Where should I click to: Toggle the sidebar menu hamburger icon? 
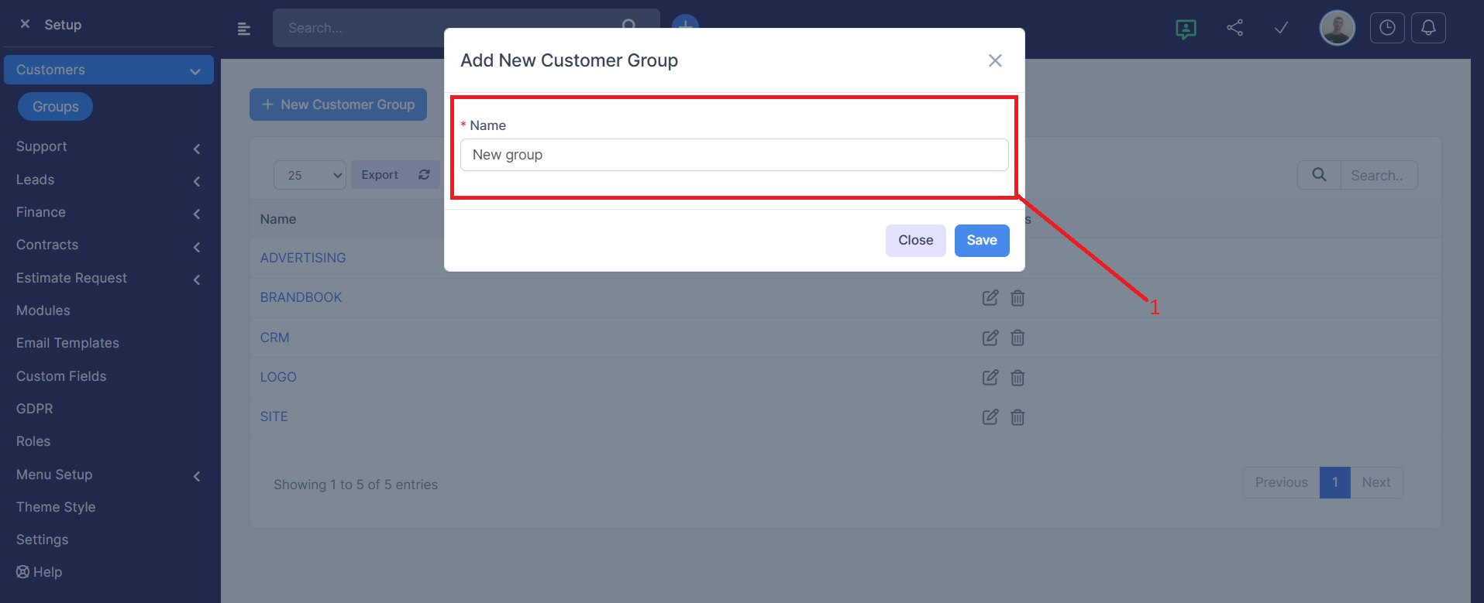point(244,29)
